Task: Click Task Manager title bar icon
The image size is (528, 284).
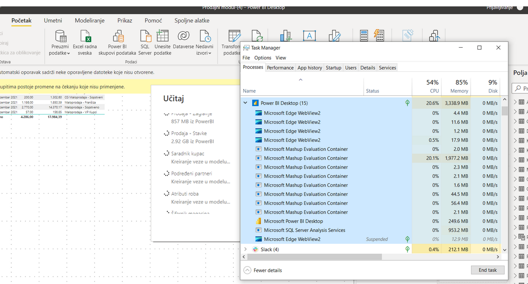Action: click(x=246, y=48)
